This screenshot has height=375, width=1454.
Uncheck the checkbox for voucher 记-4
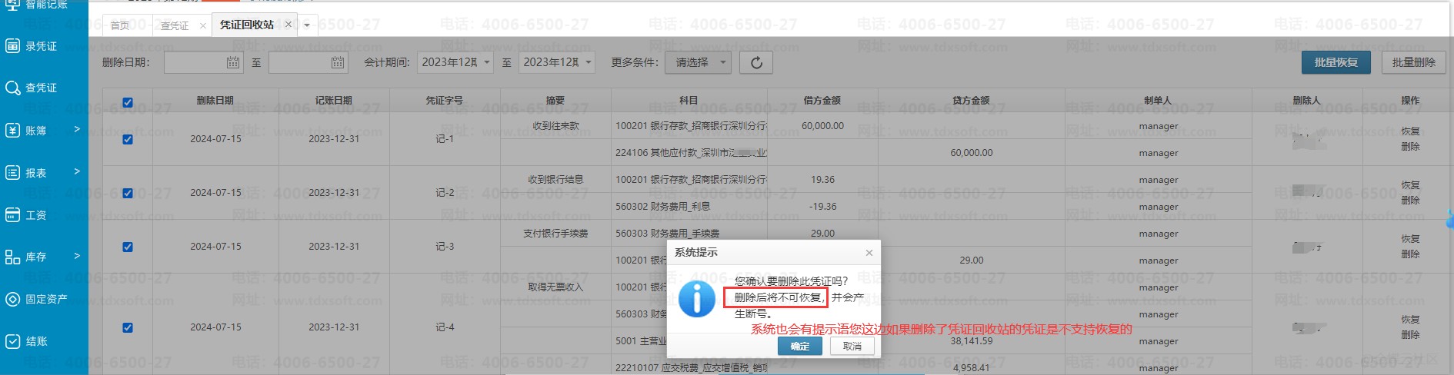[128, 327]
